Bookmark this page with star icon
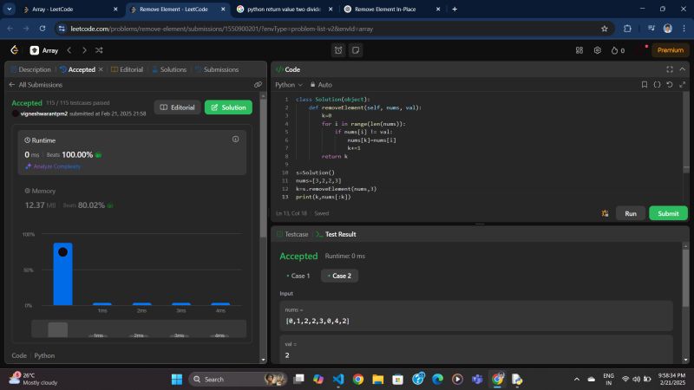 point(605,29)
